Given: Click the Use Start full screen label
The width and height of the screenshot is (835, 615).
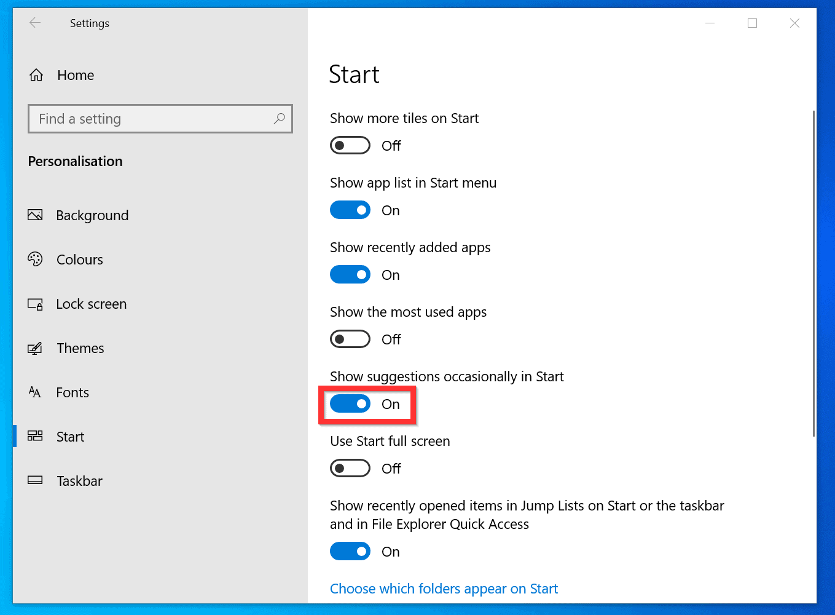Looking at the screenshot, I should point(390,441).
